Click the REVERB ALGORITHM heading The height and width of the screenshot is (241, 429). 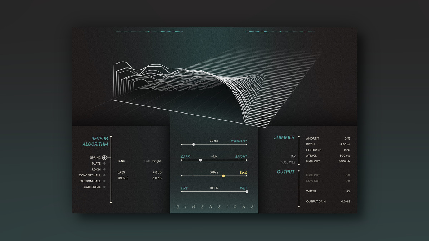pos(95,141)
